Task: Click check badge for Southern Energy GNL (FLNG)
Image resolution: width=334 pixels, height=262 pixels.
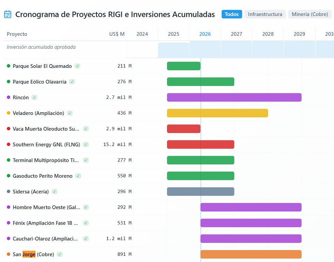Action: (x=86, y=145)
